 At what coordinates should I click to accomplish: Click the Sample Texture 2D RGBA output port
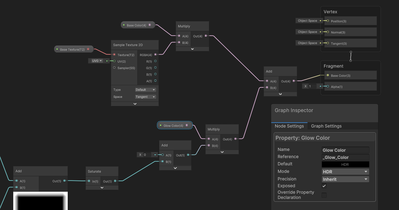tap(156, 55)
